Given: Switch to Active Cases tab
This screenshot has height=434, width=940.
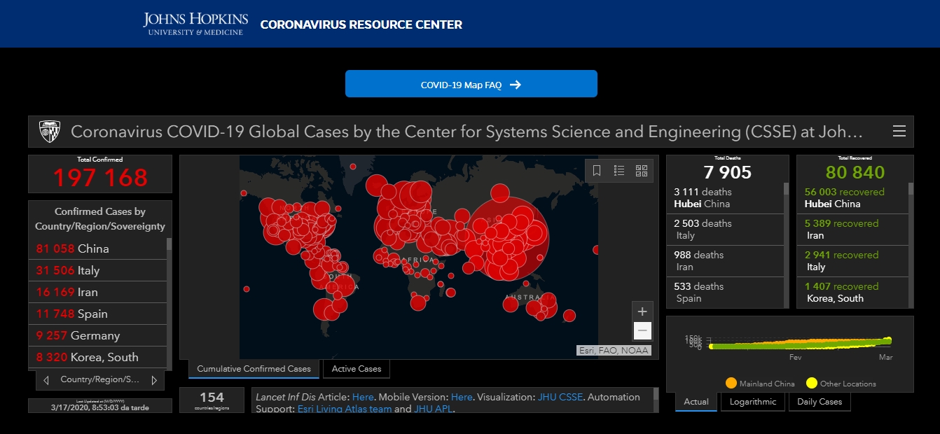Looking at the screenshot, I should 357,369.
